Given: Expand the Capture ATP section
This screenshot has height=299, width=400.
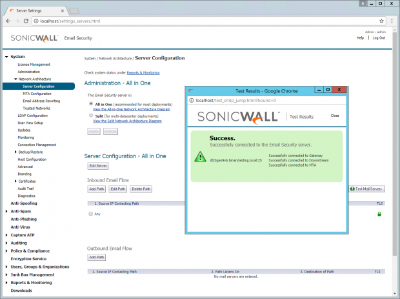Looking at the screenshot, I should pos(6,235).
